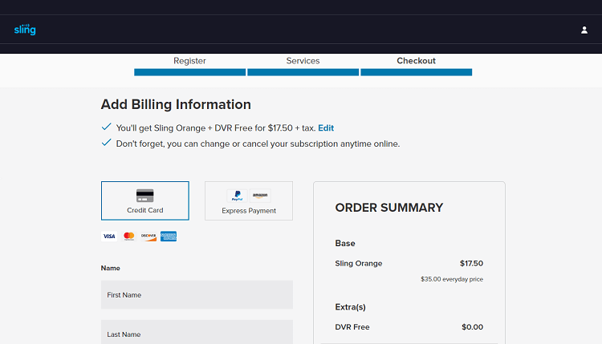Select the Checkout step
The image size is (602, 344).
coord(416,61)
